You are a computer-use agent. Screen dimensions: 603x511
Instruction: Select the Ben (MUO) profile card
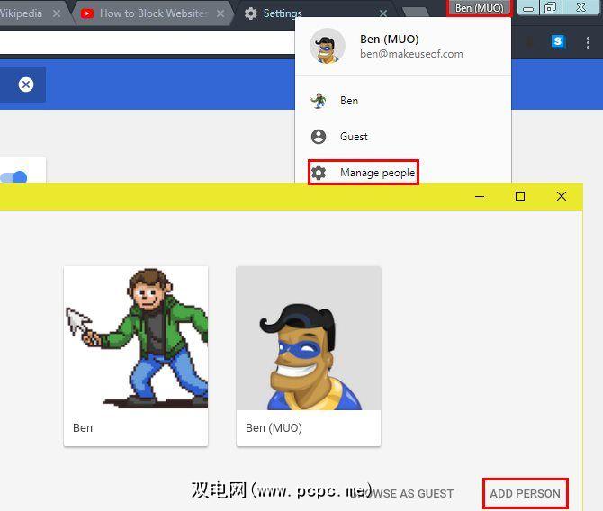coord(309,356)
